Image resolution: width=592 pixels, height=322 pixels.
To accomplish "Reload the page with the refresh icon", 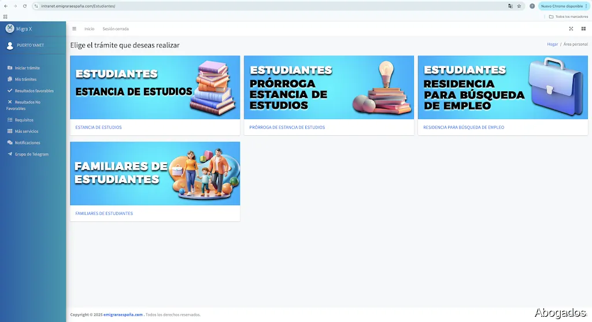I will pos(25,6).
